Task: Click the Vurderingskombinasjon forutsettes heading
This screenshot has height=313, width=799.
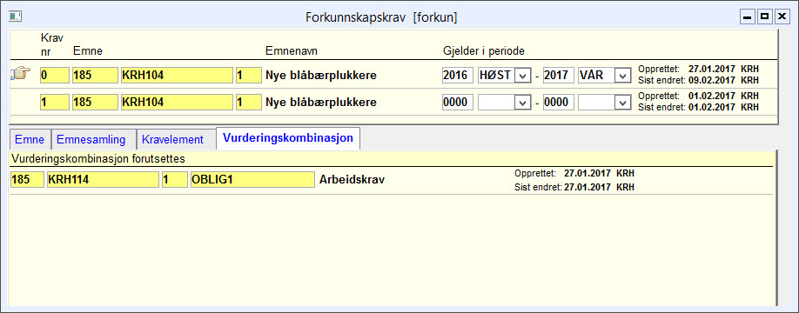Action: click(x=97, y=158)
